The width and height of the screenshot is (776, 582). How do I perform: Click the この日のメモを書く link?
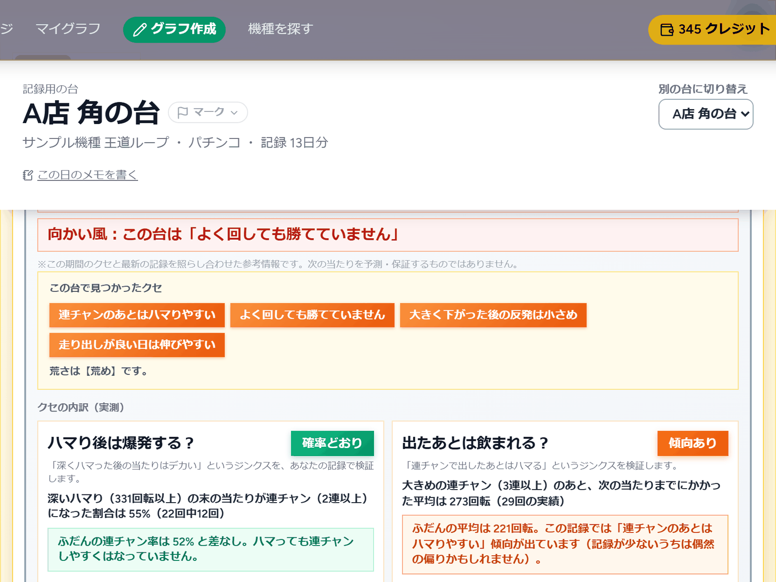point(88,175)
